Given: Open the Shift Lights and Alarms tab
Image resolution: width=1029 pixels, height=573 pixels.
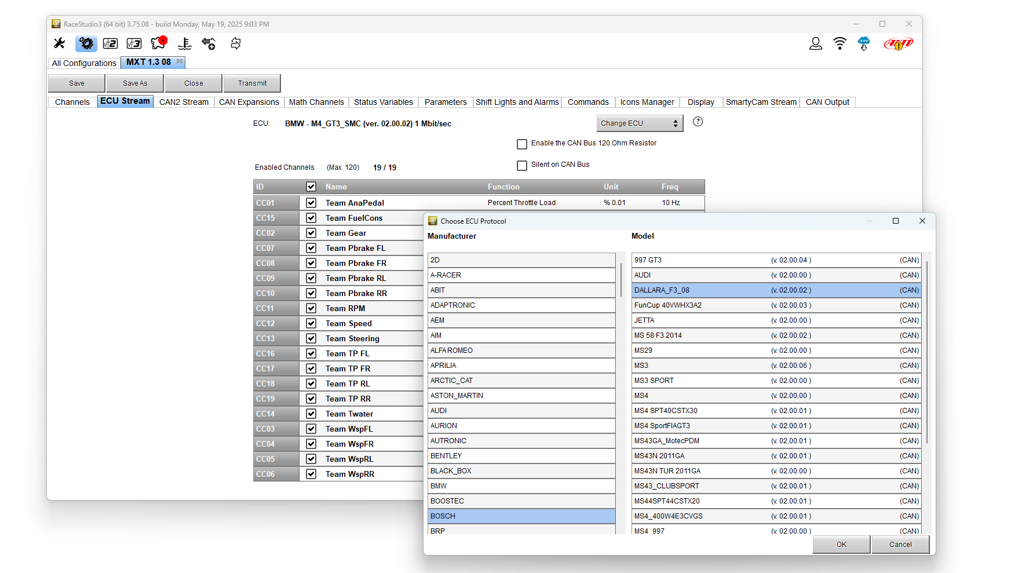Looking at the screenshot, I should point(517,102).
